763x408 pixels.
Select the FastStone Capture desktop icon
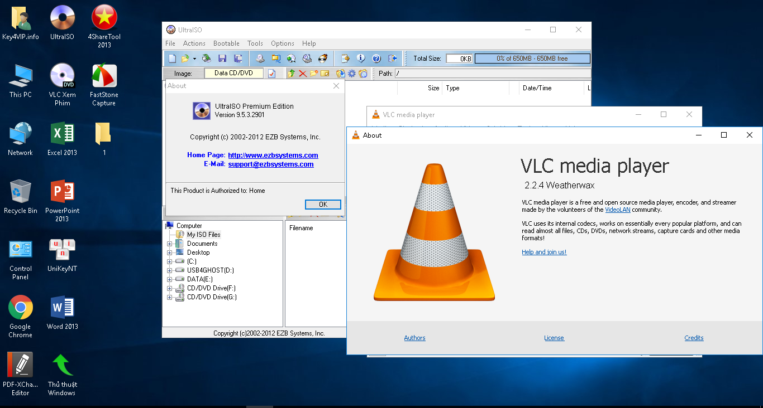coord(104,84)
